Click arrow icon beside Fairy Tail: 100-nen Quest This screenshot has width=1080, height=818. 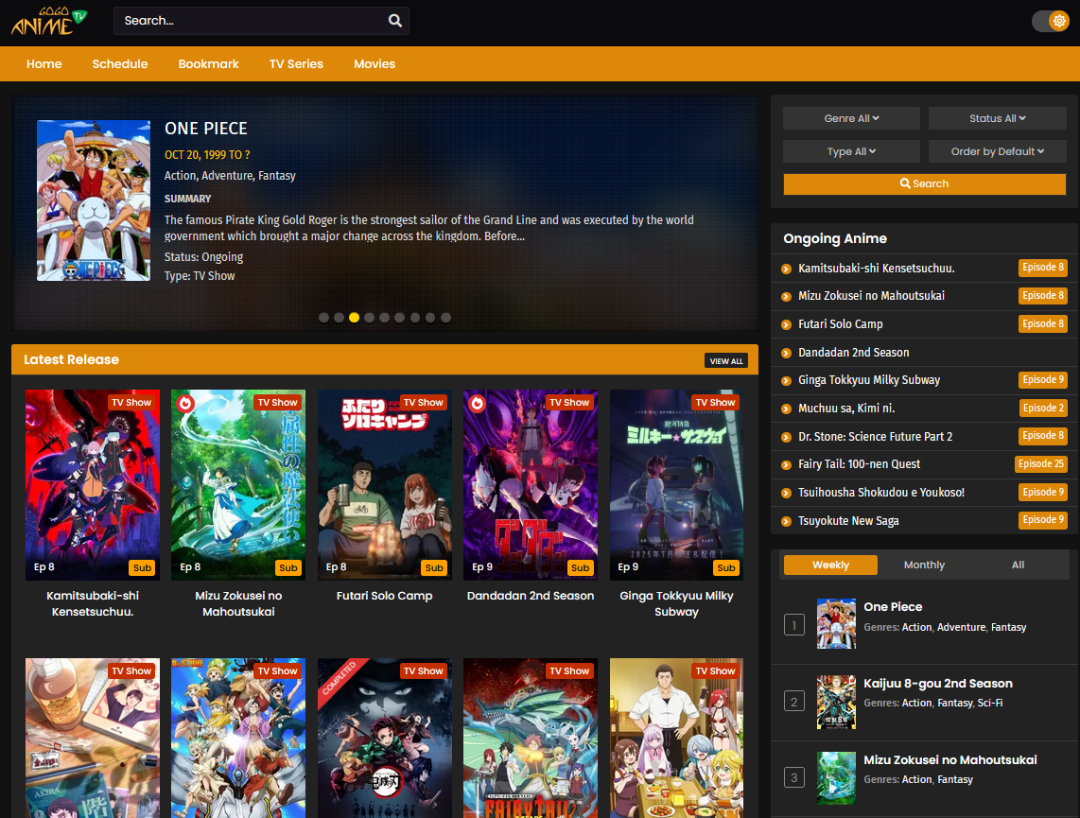pyautogui.click(x=786, y=464)
